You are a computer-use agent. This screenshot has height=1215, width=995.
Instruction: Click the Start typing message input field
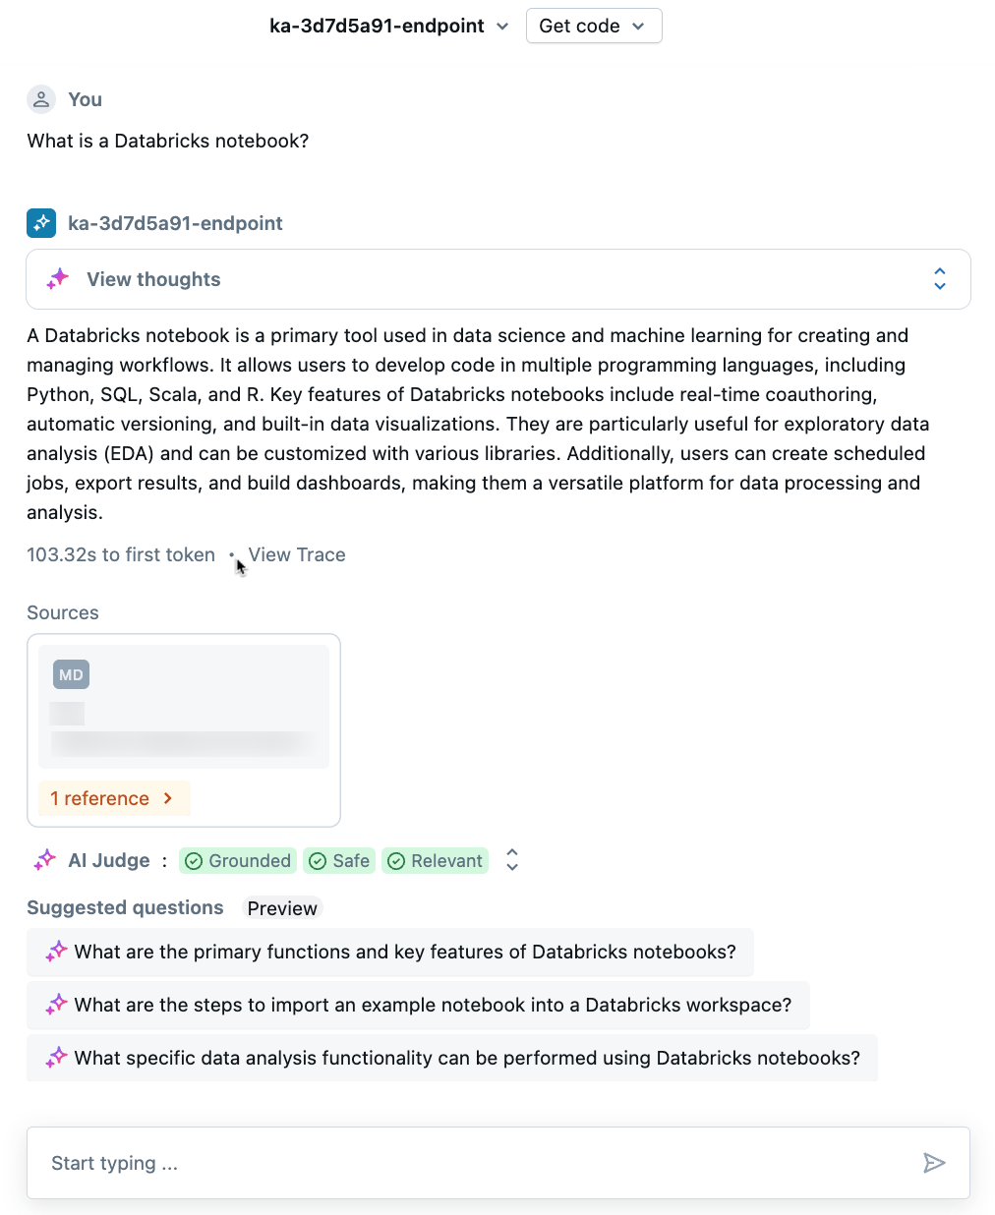click(x=472, y=1163)
